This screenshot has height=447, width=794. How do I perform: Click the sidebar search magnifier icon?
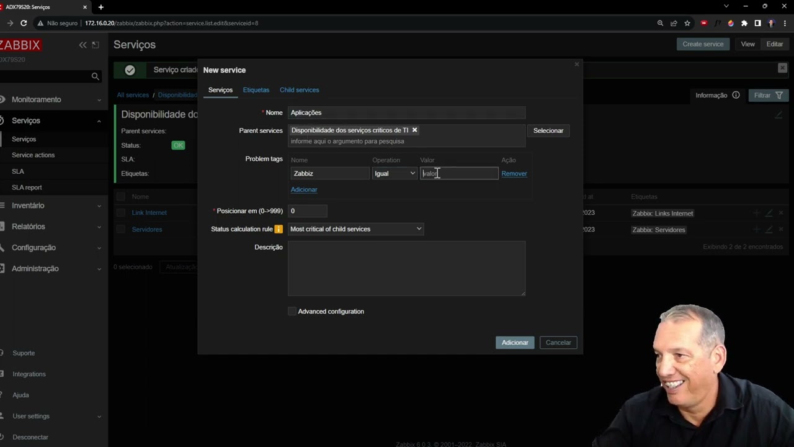tap(95, 76)
